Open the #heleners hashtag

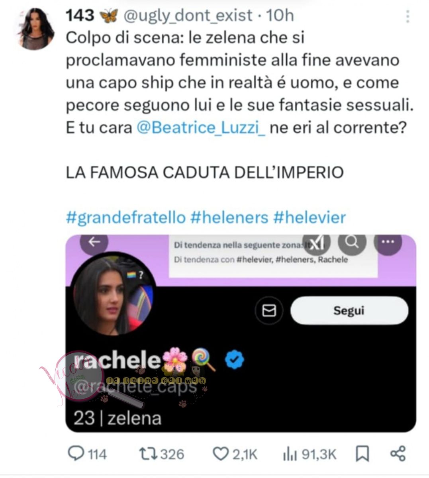229,217
